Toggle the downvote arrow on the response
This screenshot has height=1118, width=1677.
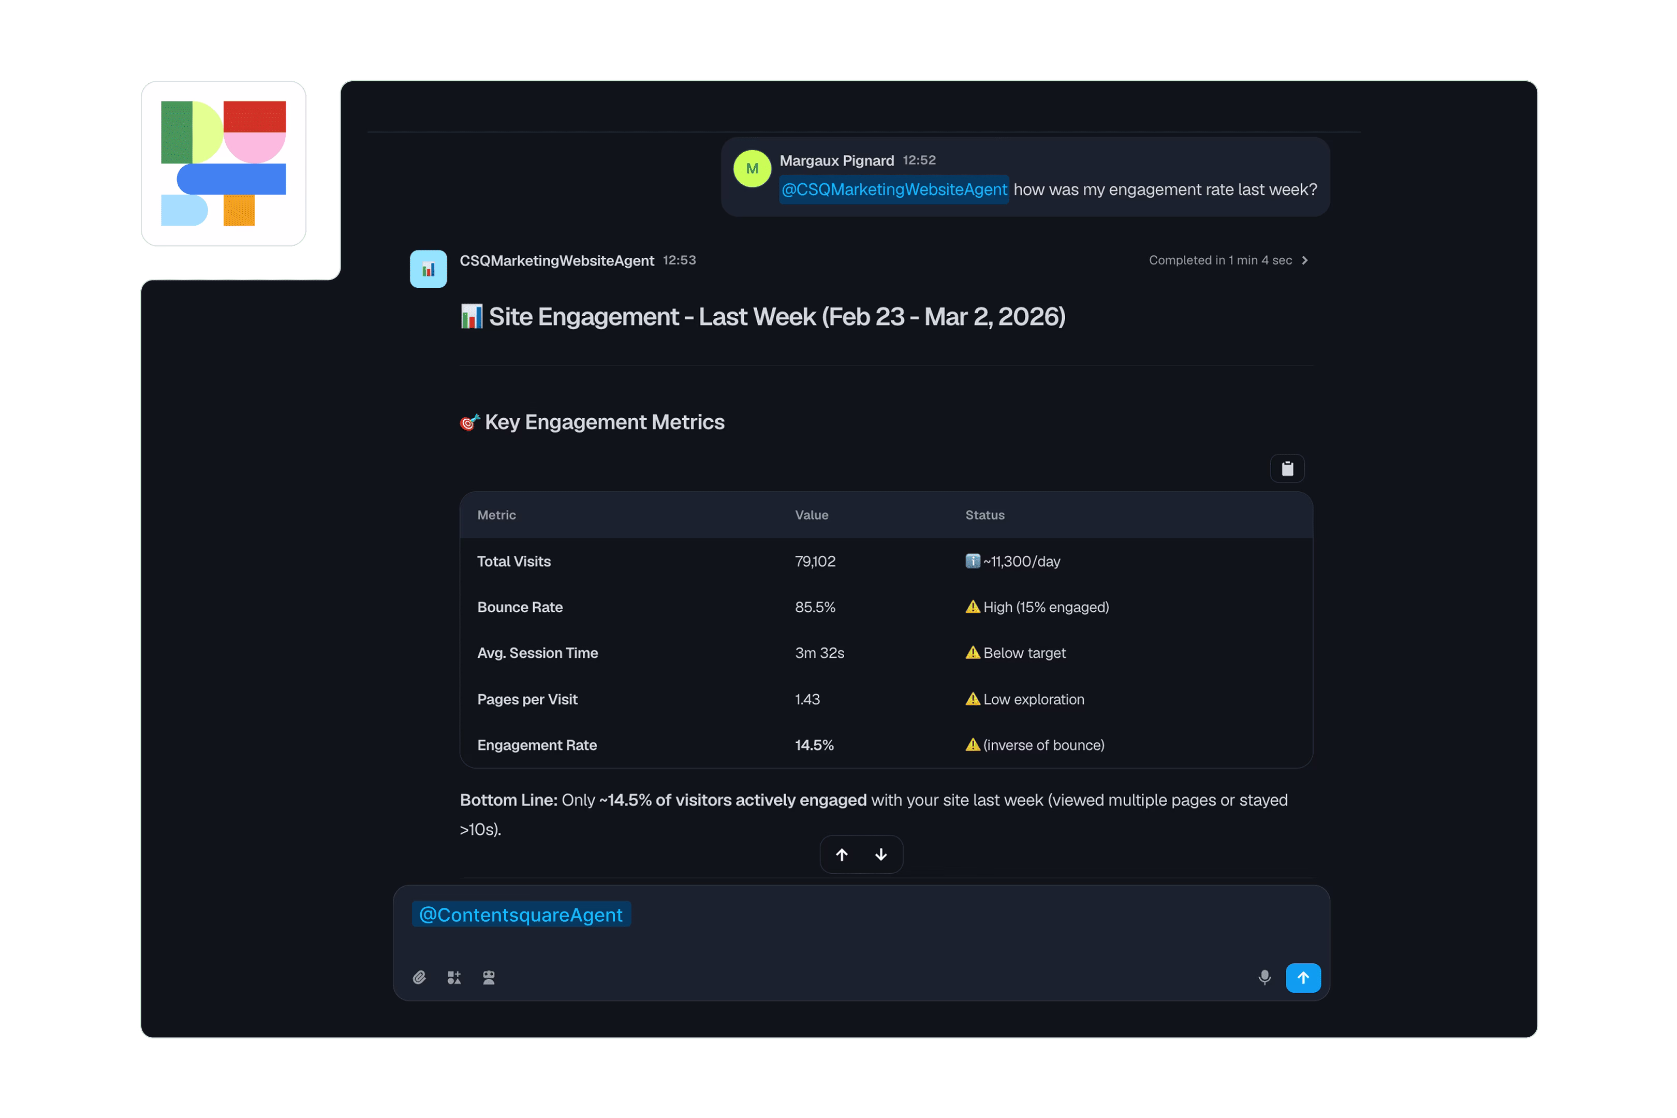click(x=880, y=854)
